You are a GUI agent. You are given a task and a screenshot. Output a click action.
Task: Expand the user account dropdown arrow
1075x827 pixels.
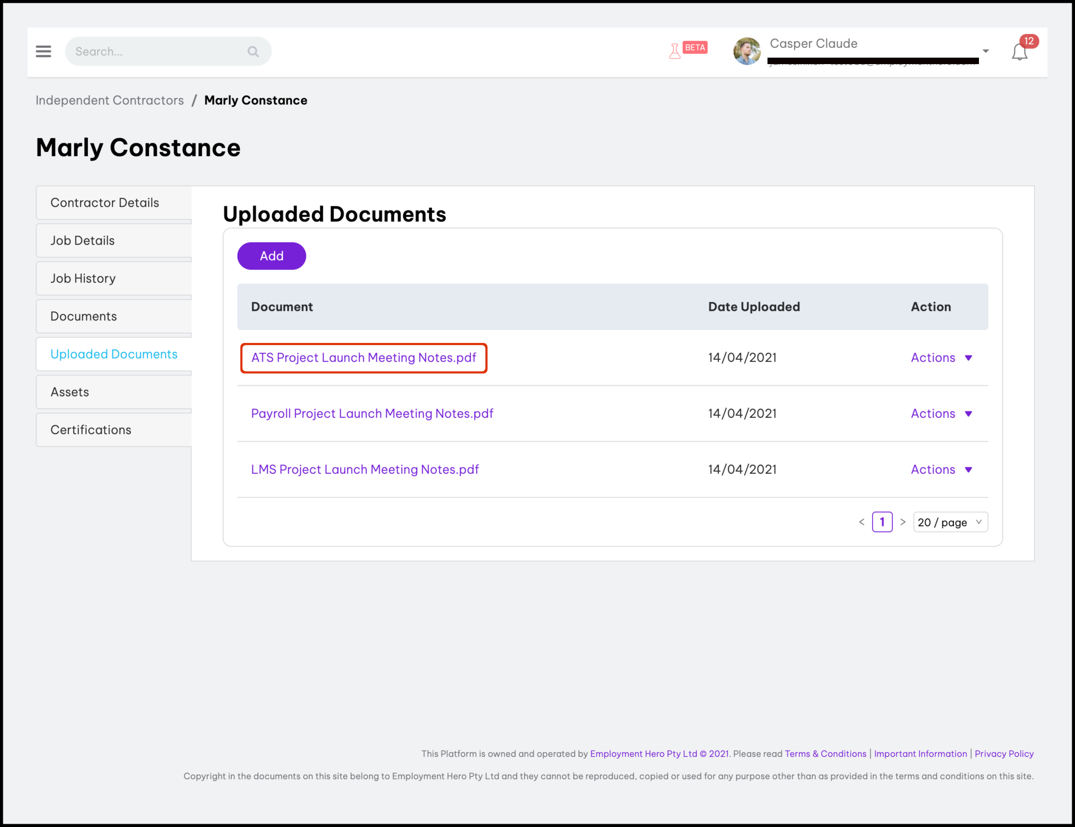pyautogui.click(x=985, y=51)
